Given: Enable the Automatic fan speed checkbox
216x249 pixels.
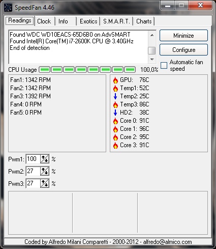Looking at the screenshot, I should [164, 65].
